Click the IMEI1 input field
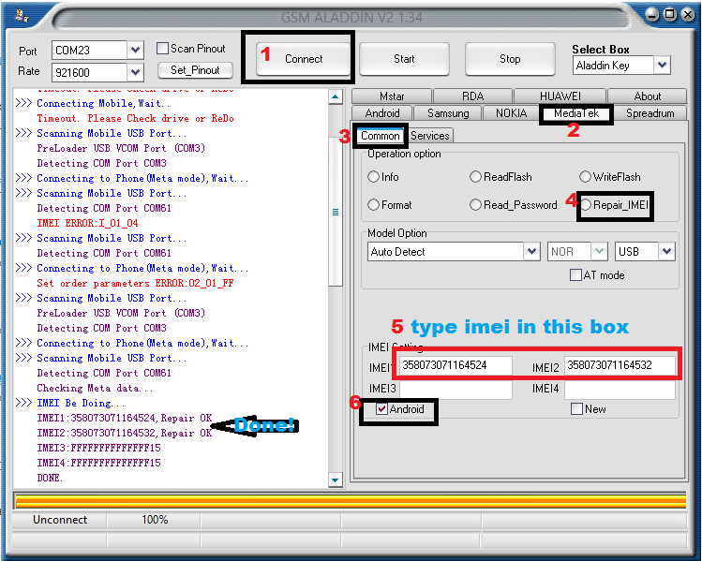This screenshot has width=702, height=561. coord(456,365)
